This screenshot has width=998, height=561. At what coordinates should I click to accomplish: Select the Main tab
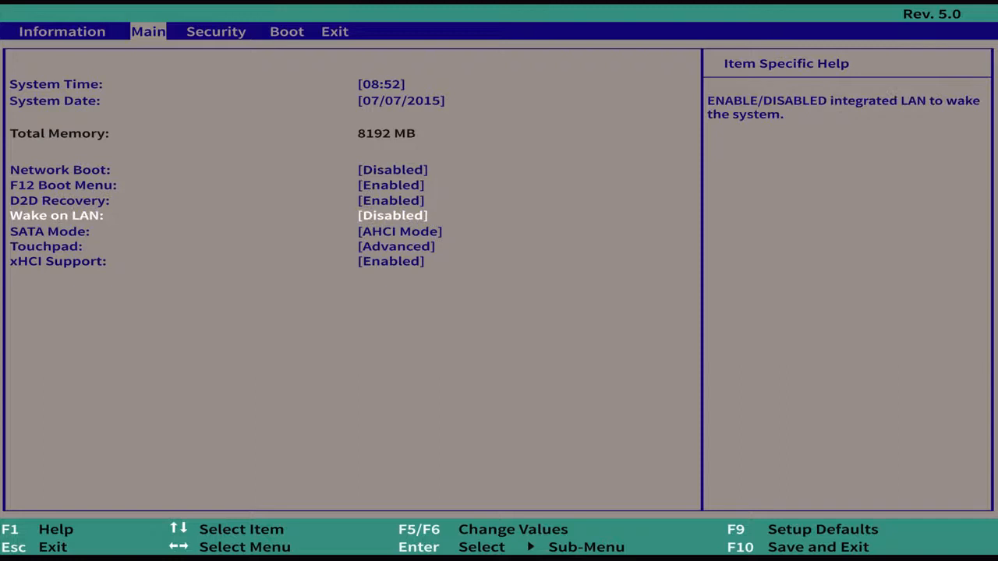pos(148,32)
